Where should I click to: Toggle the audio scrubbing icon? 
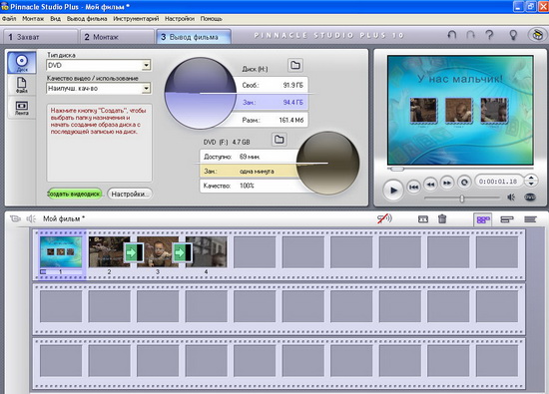[x=384, y=219]
